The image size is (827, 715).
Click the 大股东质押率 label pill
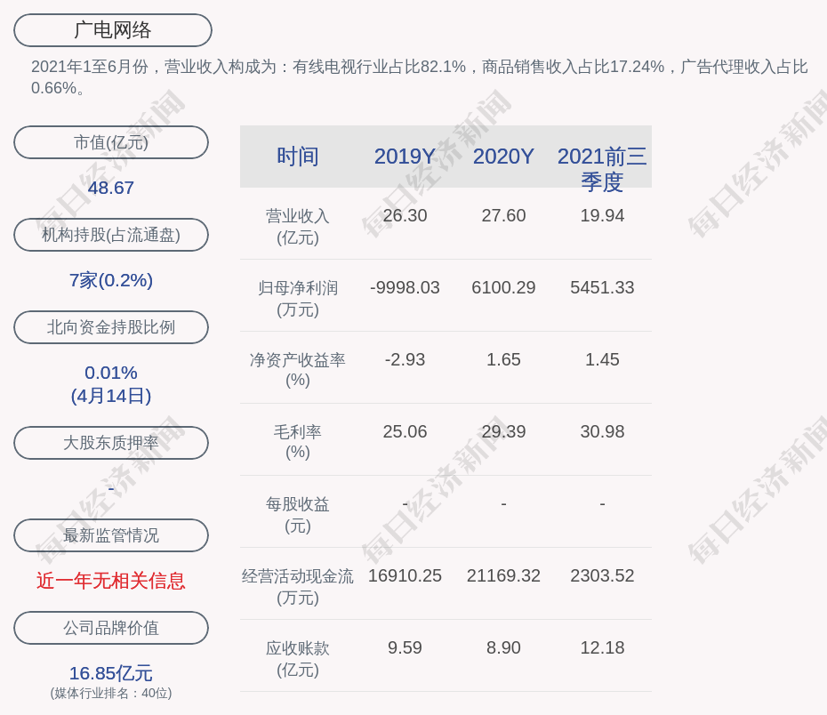111,443
